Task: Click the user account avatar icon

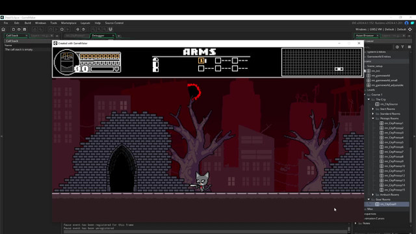Action: [406, 23]
